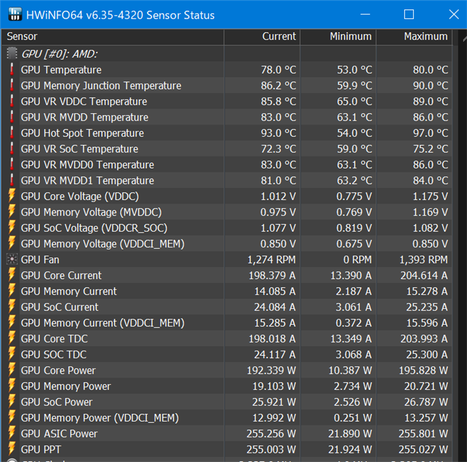The image size is (467, 462).
Task: Select the GPU Core Current label
Action: click(61, 275)
